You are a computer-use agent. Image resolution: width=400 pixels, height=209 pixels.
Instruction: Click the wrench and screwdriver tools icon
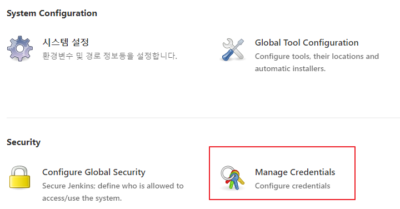233,49
